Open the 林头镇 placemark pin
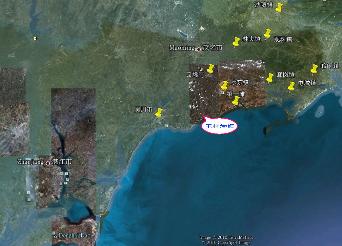The height and width of the screenshot is (246, 342). coord(236,42)
